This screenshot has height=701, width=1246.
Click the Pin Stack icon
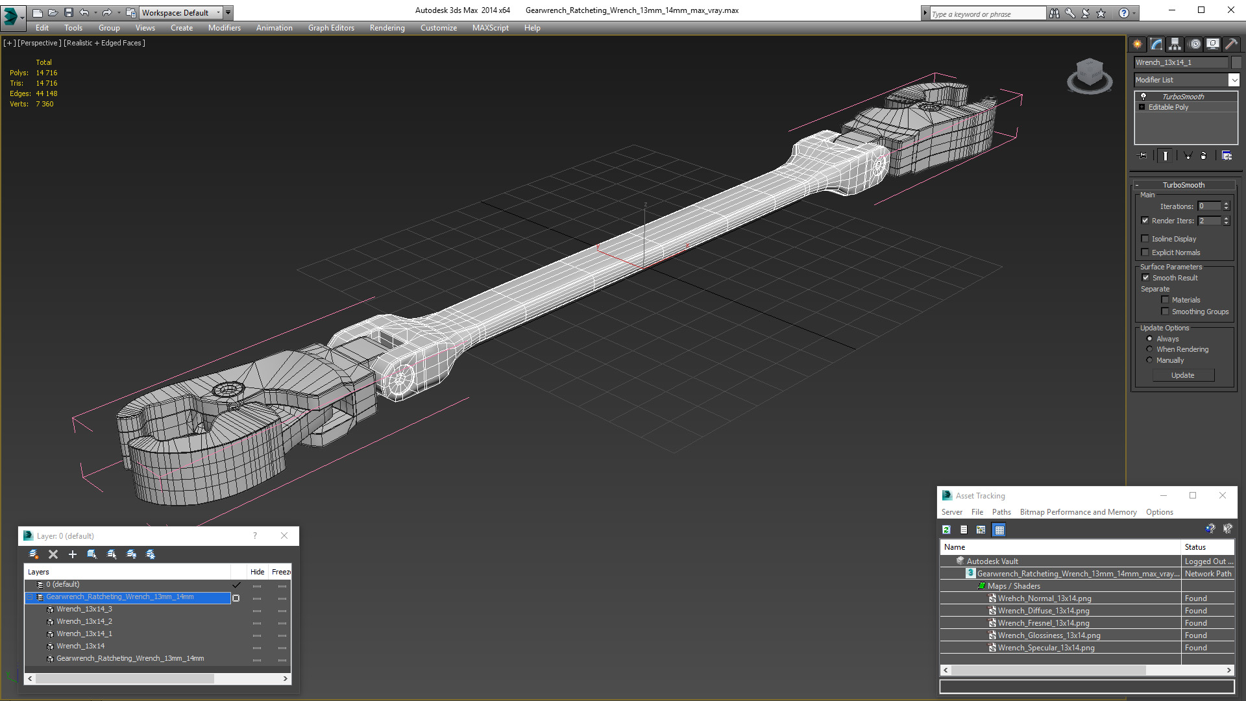[x=1143, y=156]
